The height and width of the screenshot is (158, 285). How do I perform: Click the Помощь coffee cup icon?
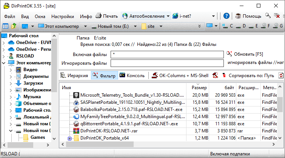coord(238,16)
